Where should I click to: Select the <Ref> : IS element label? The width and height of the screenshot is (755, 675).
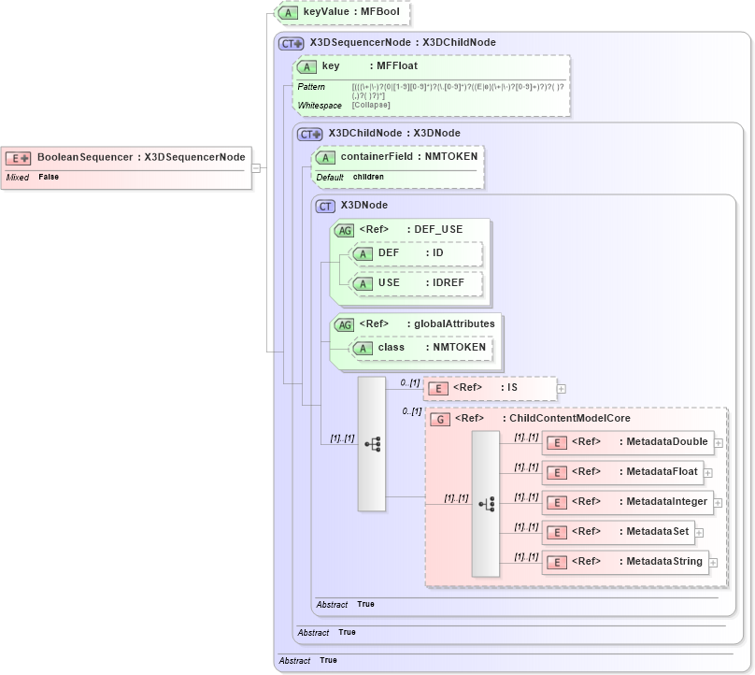[x=485, y=387]
